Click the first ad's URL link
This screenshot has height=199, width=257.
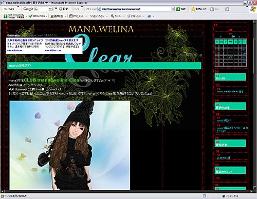point(15,50)
